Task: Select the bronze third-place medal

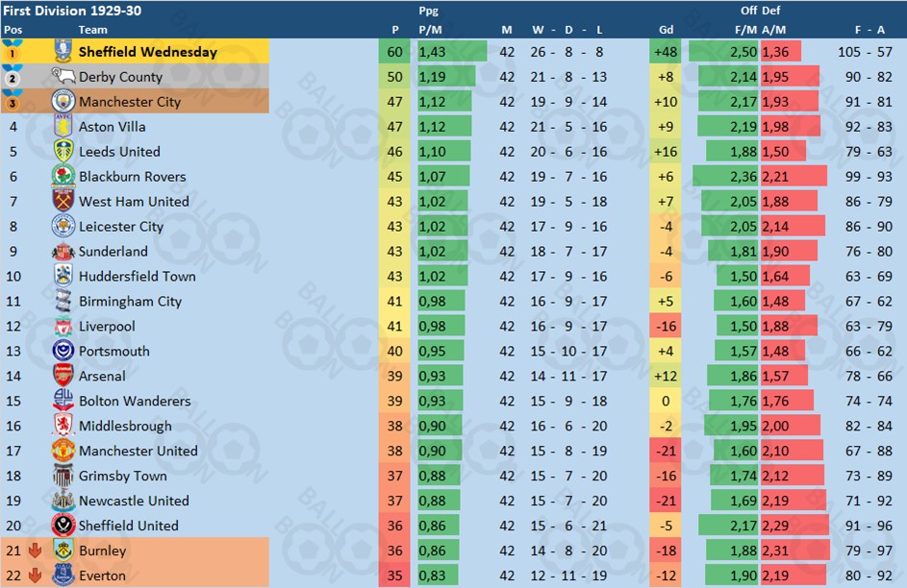Action: coord(12,101)
